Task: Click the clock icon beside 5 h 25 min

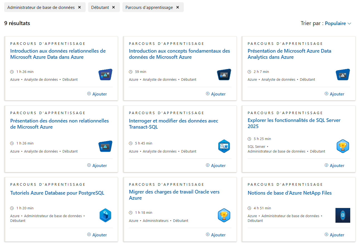Action: (249, 139)
